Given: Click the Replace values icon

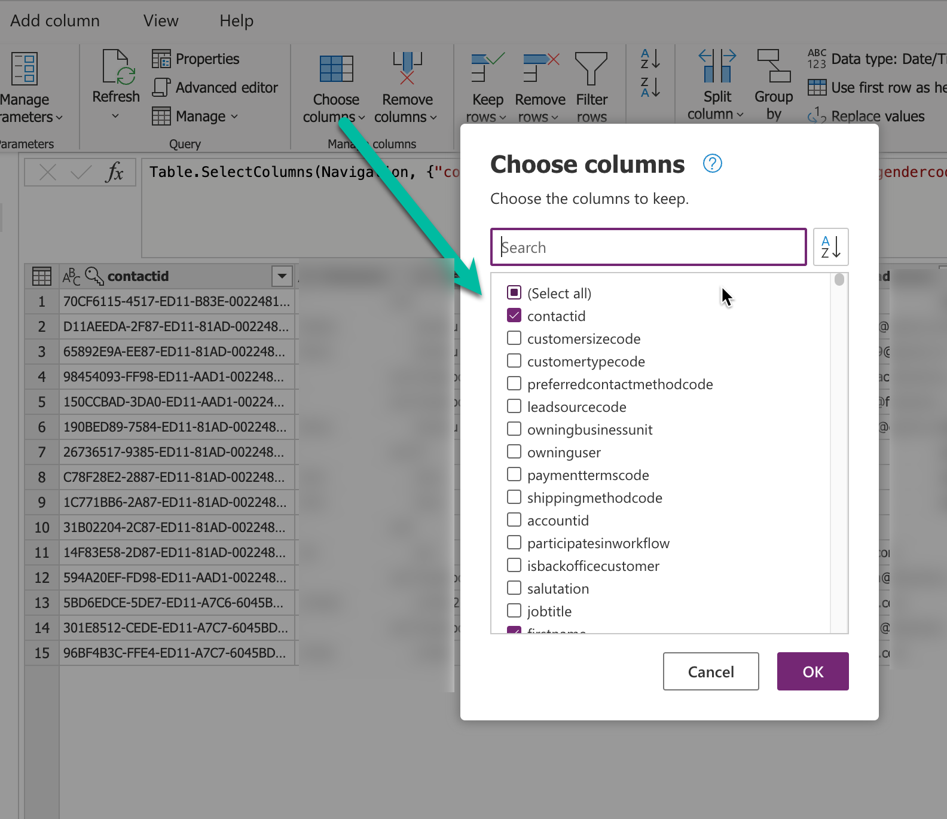Looking at the screenshot, I should pos(817,115).
